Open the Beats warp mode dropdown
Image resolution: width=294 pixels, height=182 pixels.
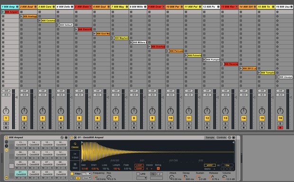[210, 169]
